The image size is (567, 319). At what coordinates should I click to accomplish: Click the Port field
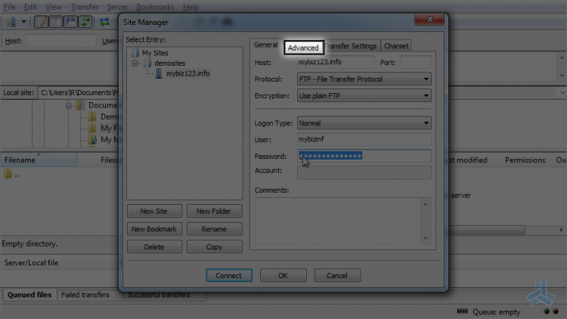[416, 62]
